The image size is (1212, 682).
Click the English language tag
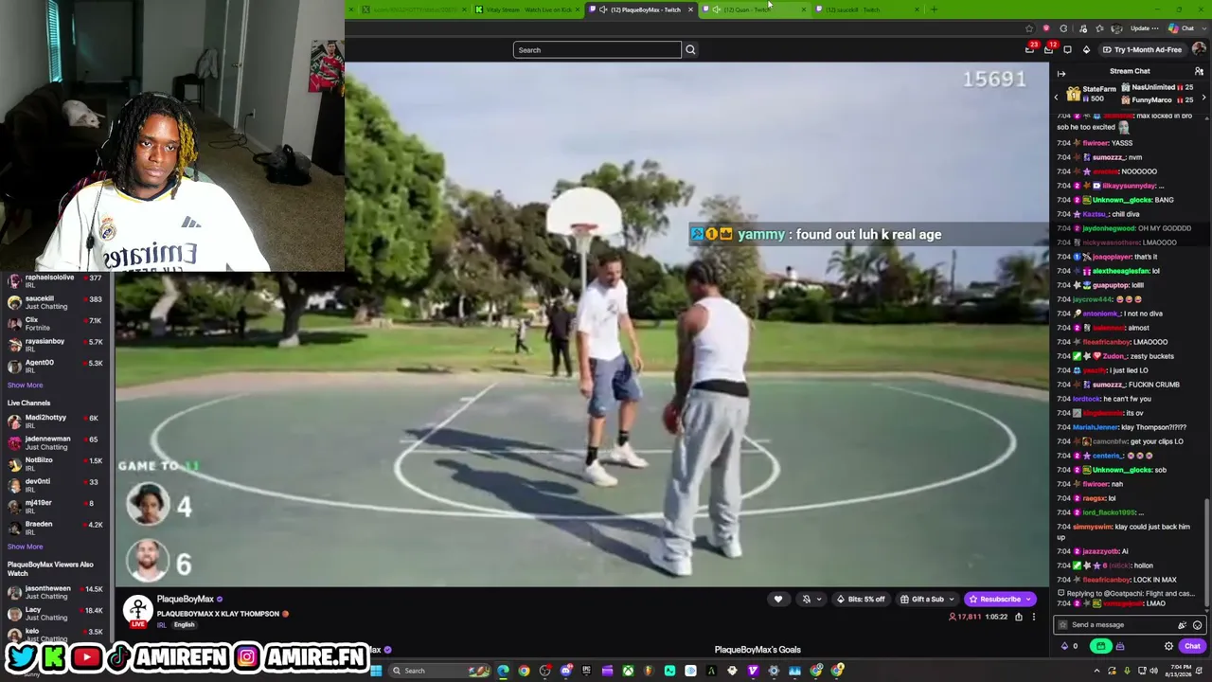tap(184, 625)
